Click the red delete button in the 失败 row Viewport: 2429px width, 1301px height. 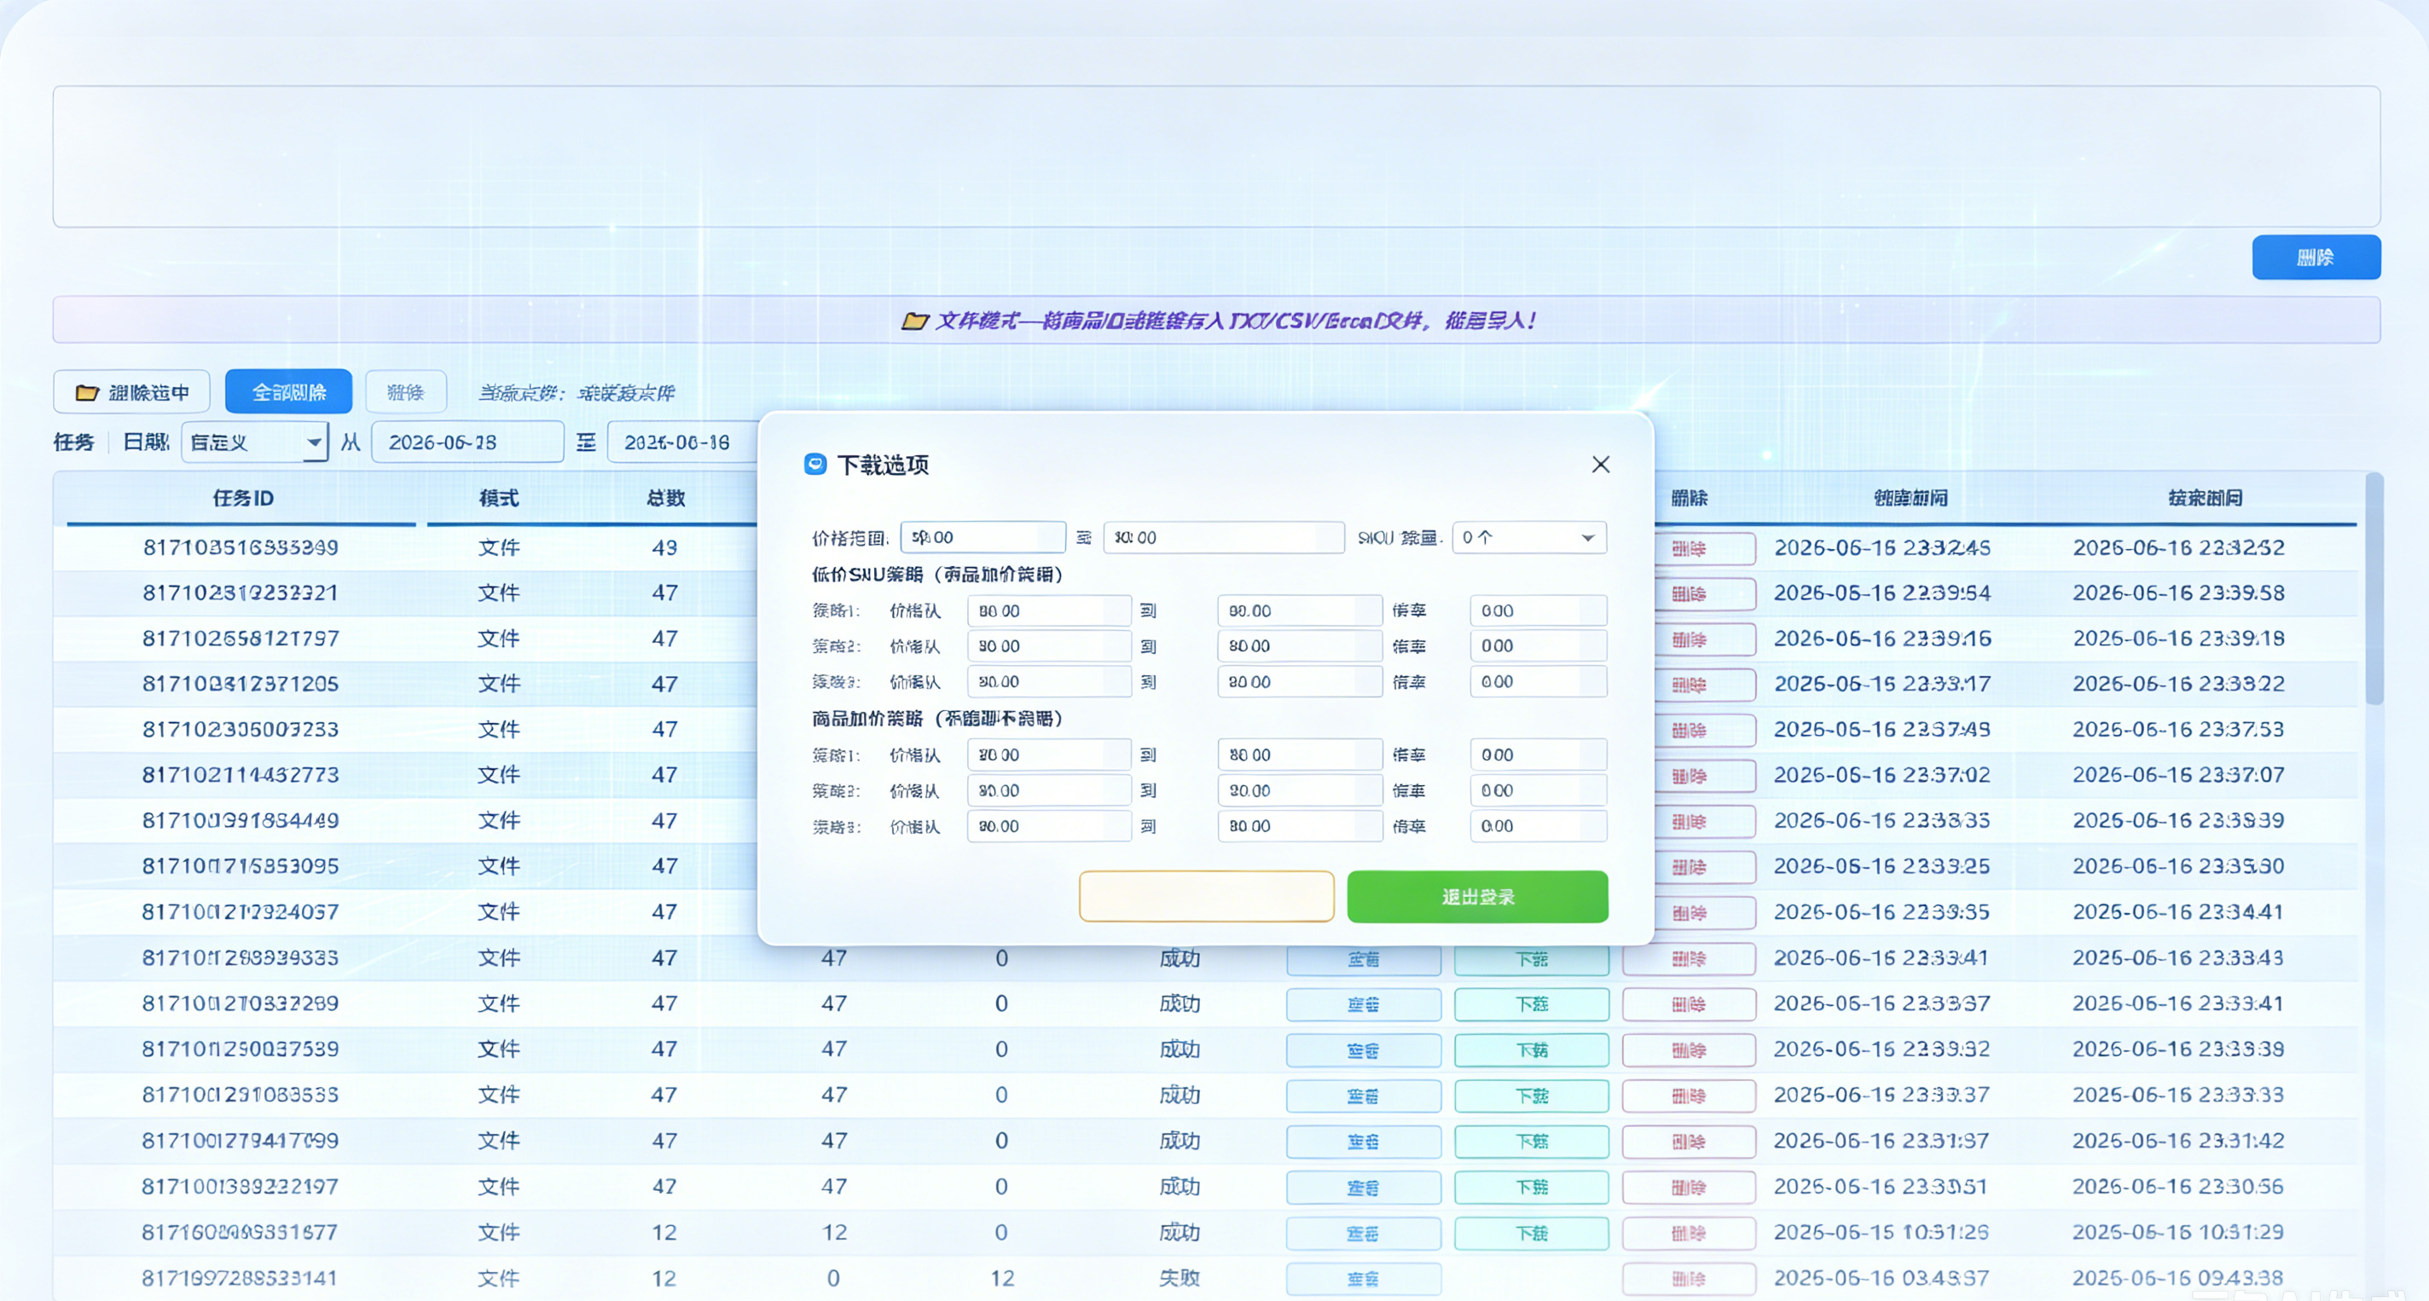click(x=1689, y=1278)
